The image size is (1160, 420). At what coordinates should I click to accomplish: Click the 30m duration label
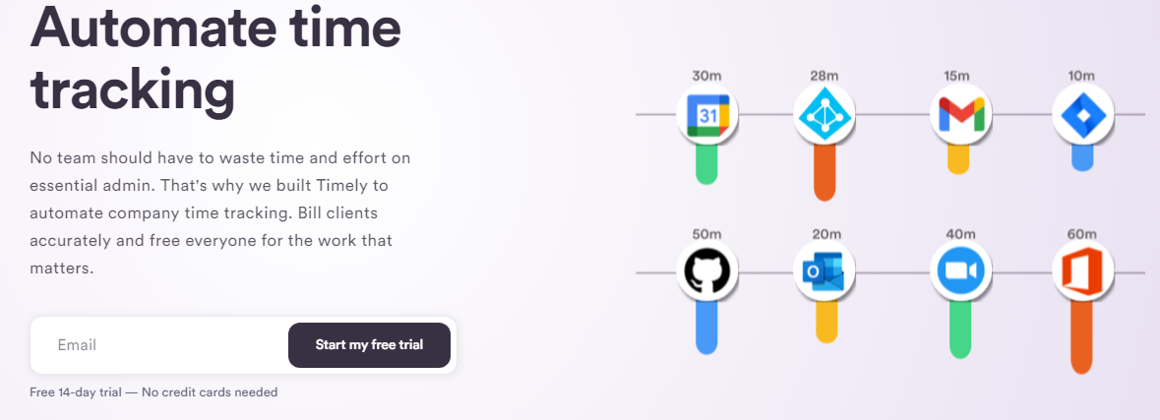click(705, 76)
